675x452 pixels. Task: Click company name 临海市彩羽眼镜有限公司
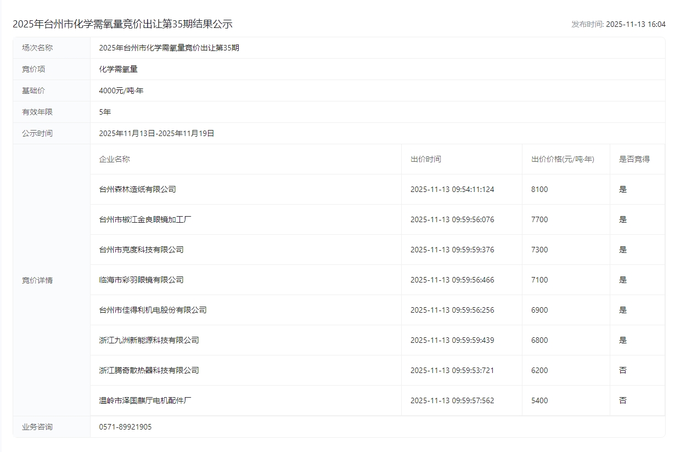141,280
